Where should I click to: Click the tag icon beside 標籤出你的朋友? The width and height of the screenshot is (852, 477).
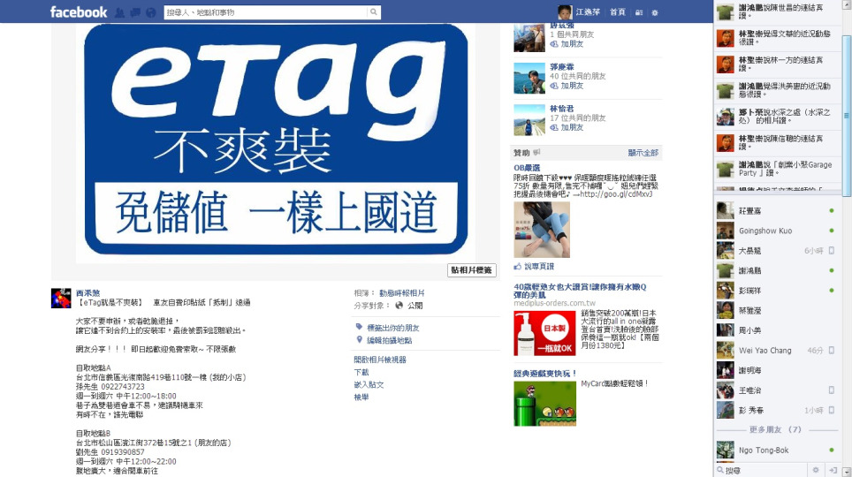coord(359,328)
